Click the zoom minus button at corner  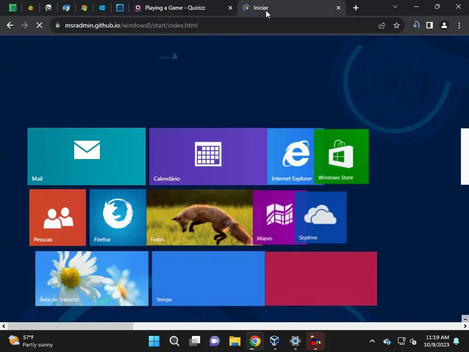point(465,319)
